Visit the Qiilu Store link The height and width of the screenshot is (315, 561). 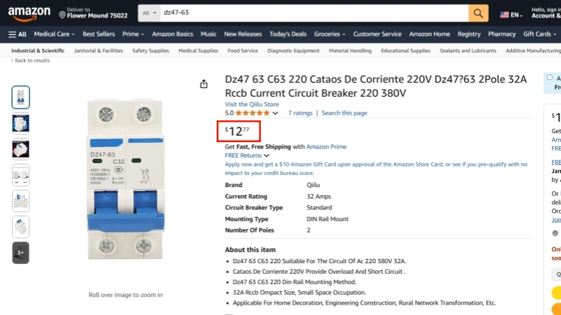(x=251, y=104)
